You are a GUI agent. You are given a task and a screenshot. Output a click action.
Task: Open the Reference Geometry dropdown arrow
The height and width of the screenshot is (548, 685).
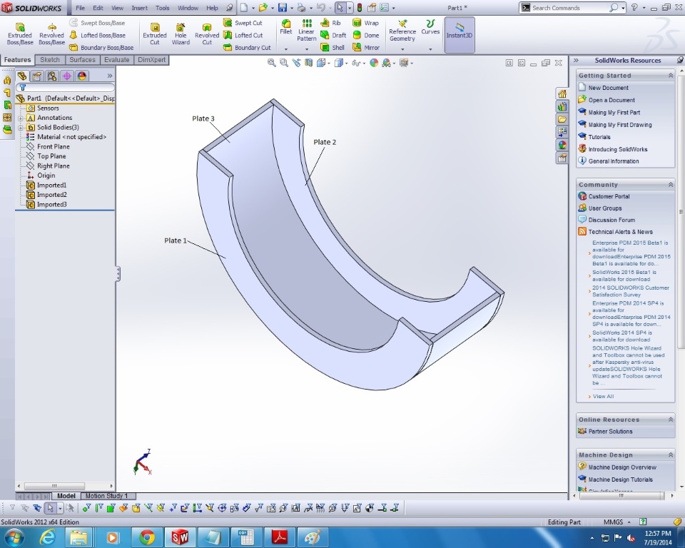click(402, 49)
